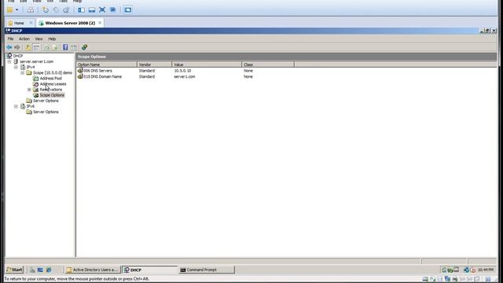
Task: Select Server Options under IPv4
Action: point(46,101)
